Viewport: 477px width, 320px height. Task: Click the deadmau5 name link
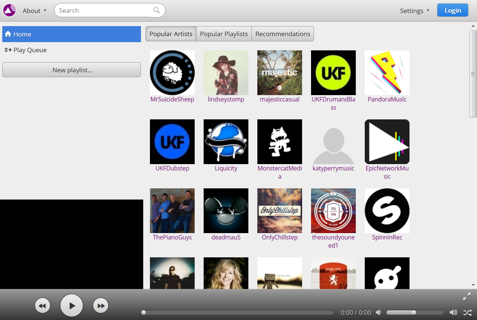(x=226, y=237)
